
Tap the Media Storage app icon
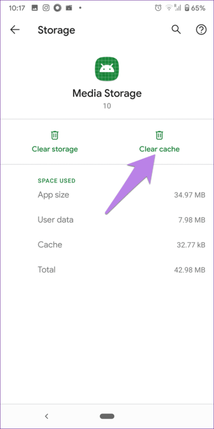pos(107,69)
